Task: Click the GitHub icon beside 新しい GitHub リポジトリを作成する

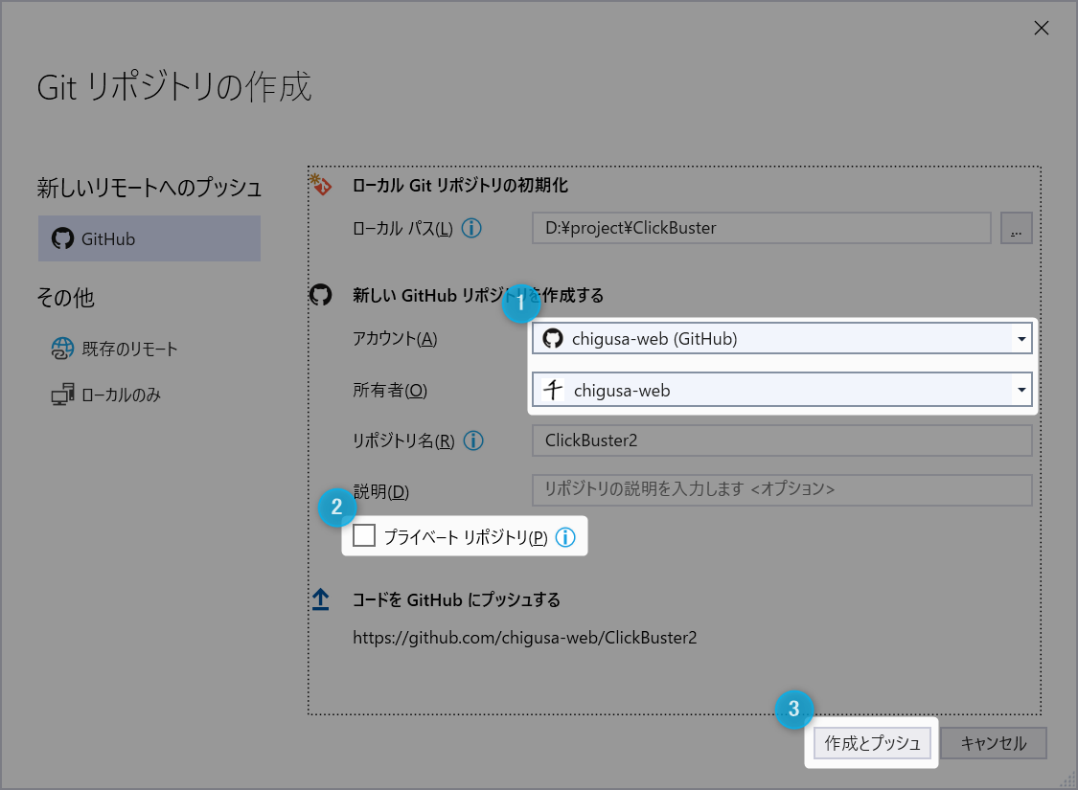Action: click(320, 295)
